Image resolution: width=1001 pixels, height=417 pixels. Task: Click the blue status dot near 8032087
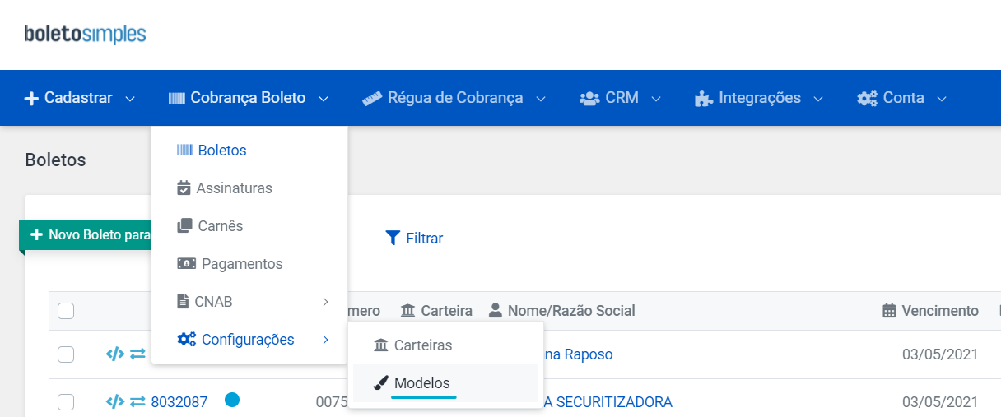232,401
